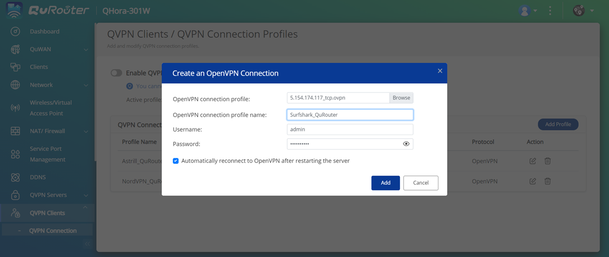Image resolution: width=609 pixels, height=257 pixels.
Task: Click the Add Profile button
Action: click(558, 124)
